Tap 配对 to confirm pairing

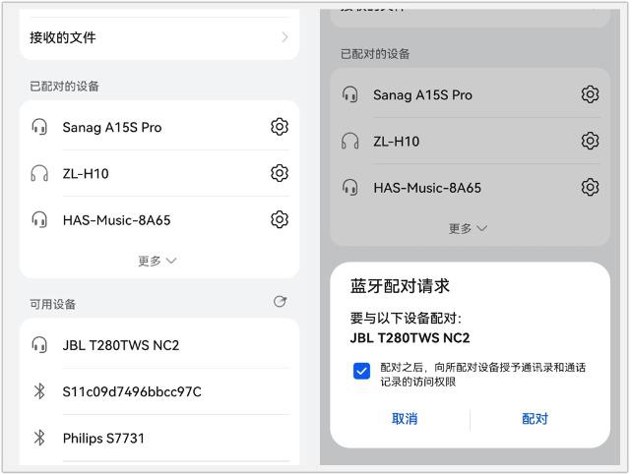click(x=535, y=419)
